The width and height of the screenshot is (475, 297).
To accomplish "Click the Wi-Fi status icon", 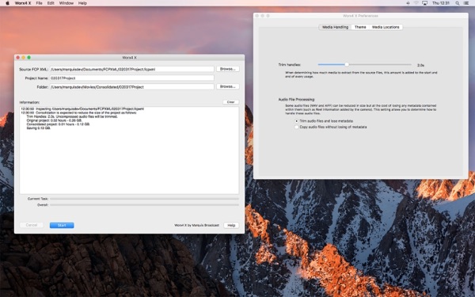I will pyautogui.click(x=416, y=3).
